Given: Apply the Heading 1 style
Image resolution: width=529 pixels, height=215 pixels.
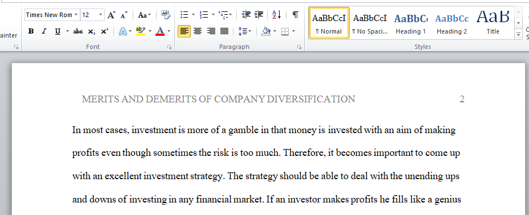Looking at the screenshot, I should pos(411,23).
